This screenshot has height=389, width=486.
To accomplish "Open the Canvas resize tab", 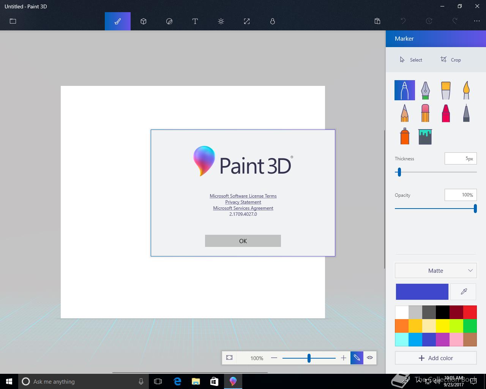I will coord(247,21).
